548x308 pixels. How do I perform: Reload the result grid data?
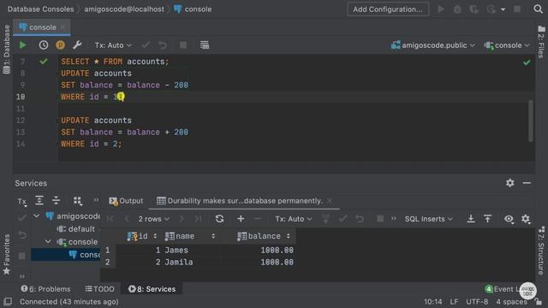(x=219, y=219)
